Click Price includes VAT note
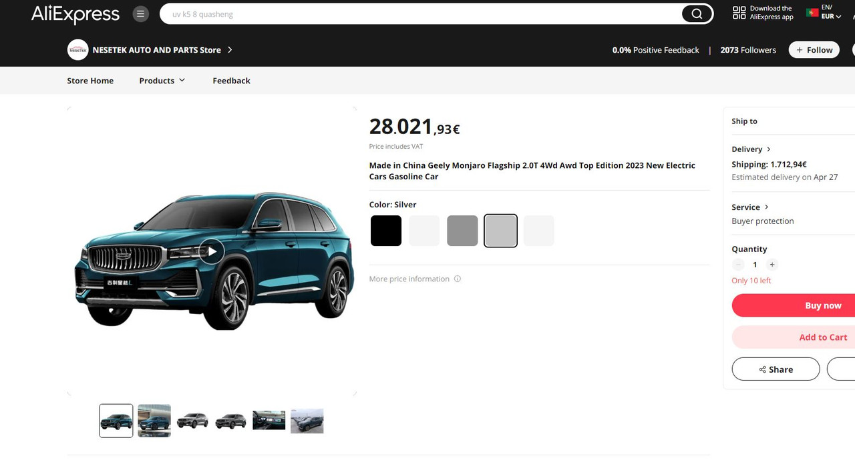This screenshot has height=462, width=855. pyautogui.click(x=396, y=147)
